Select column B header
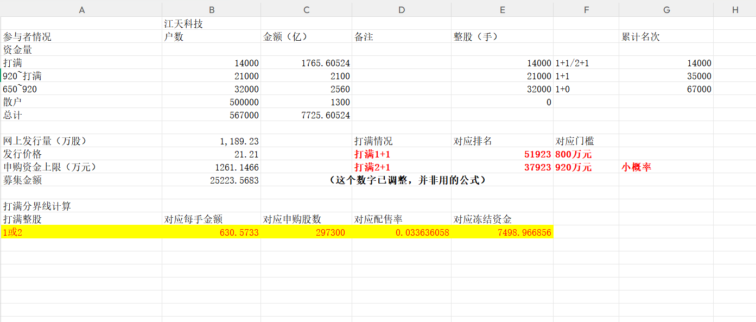Screen dimensions: 756x322 211,10
